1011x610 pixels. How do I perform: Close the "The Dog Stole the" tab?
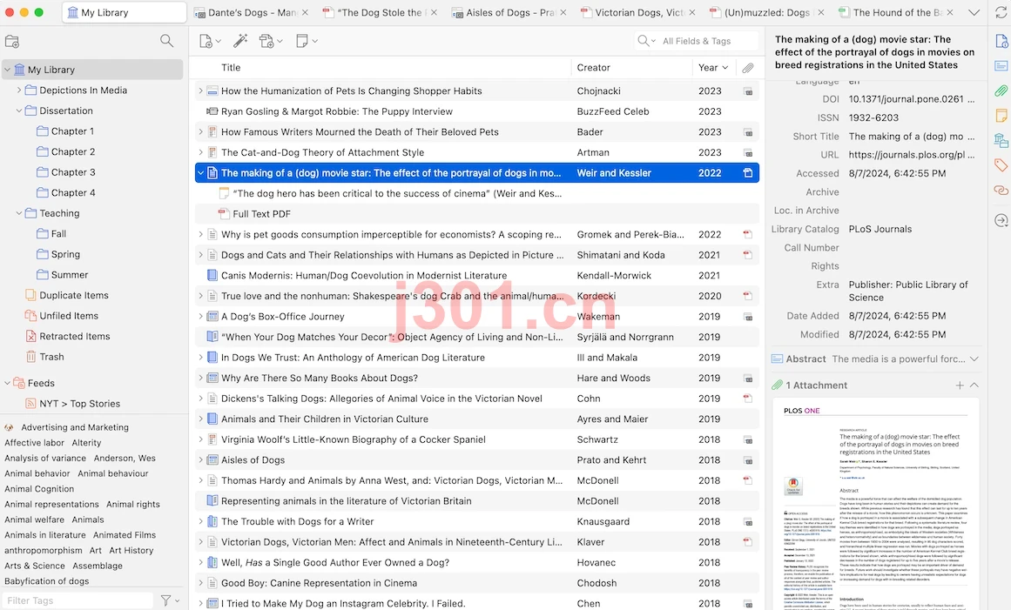coord(434,12)
